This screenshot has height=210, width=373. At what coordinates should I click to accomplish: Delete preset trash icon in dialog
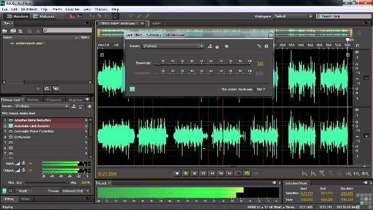coord(217,47)
